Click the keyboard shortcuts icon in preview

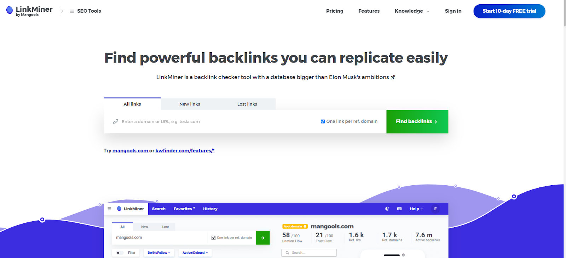pyautogui.click(x=399, y=209)
